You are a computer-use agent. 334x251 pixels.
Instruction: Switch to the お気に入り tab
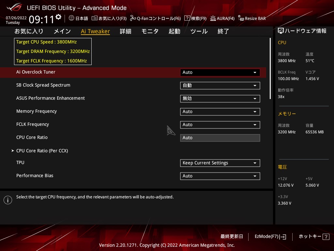29,31
